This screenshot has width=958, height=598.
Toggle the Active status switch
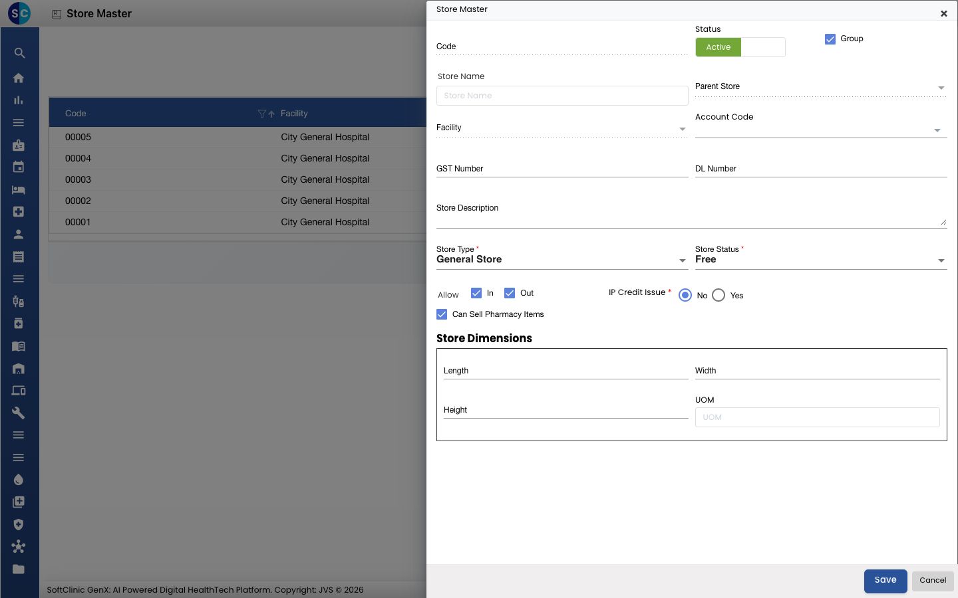coord(740,47)
